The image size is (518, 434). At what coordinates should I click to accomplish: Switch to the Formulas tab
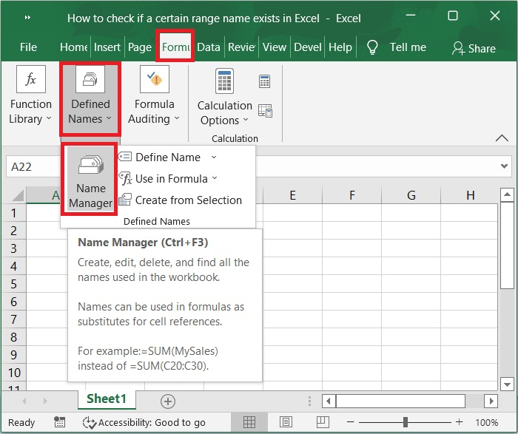click(175, 47)
